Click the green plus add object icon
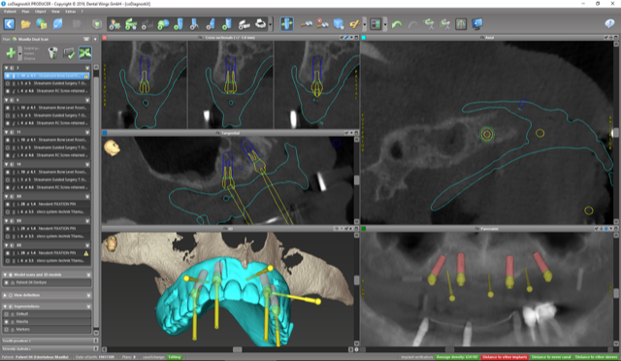Image resolution: width=621 pixels, height=361 pixels. (x=11, y=52)
